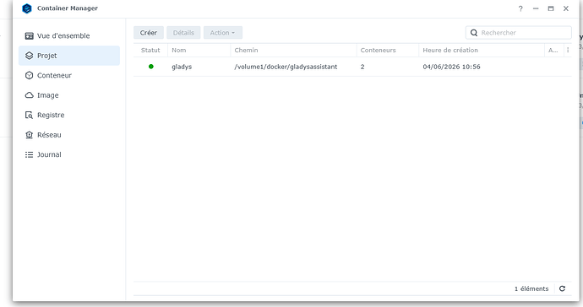This screenshot has width=583, height=307.
Task: Click the path /volume1/docker/gladysassistant
Action: [x=286, y=67]
